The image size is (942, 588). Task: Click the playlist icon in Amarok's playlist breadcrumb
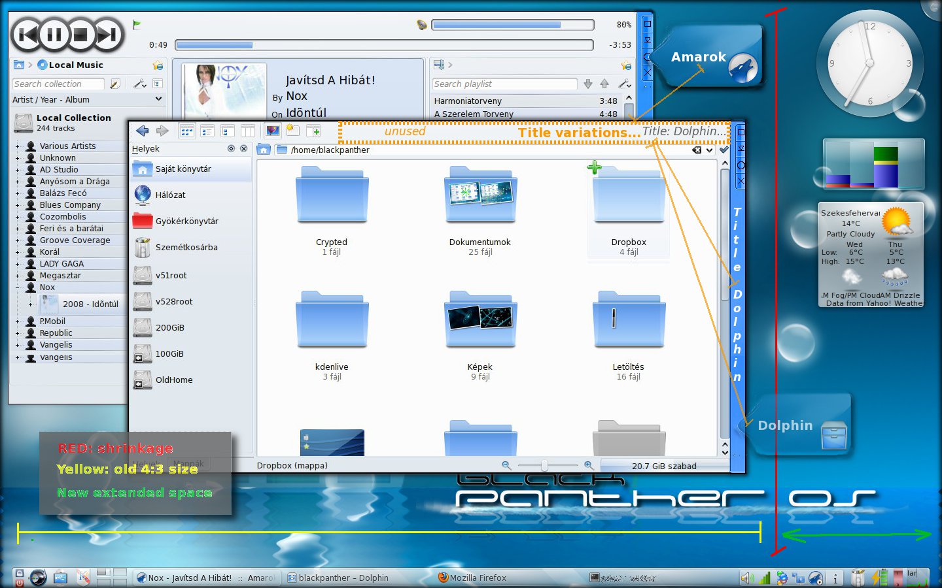coord(439,65)
